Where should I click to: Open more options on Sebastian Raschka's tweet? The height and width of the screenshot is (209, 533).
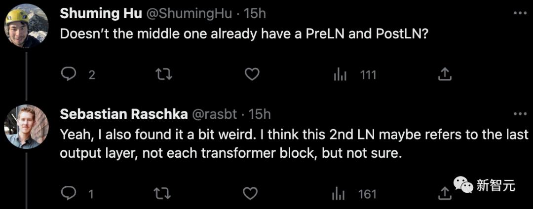click(520, 113)
